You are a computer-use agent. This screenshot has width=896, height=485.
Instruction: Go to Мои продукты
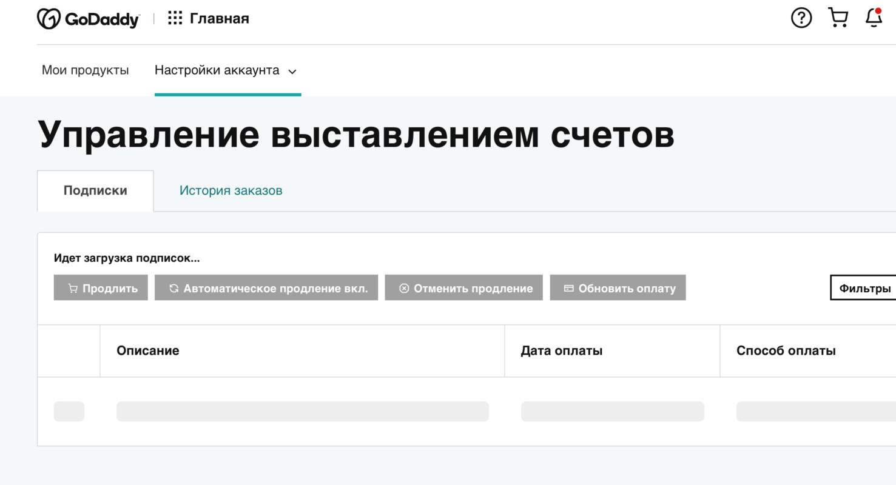coord(86,70)
